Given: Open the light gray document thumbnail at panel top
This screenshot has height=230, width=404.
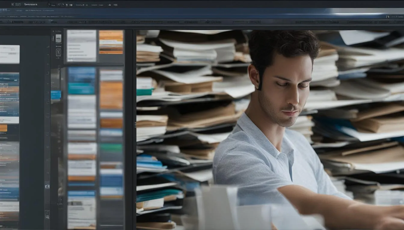Looking at the screenshot, I should click(x=81, y=46).
